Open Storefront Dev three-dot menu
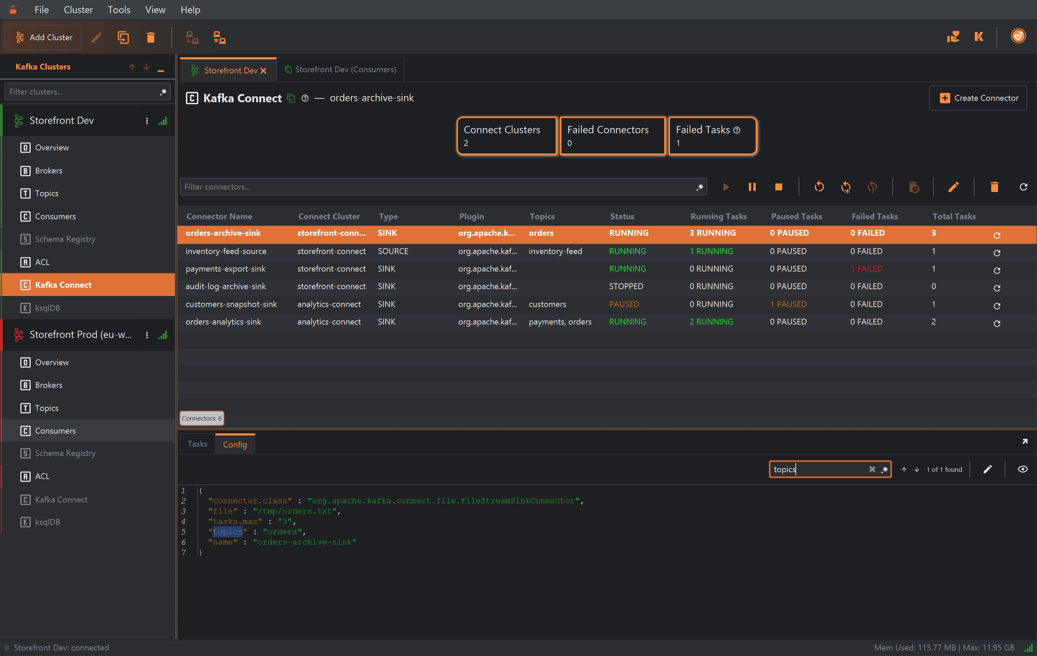Viewport: 1037px width, 656px height. pos(147,121)
